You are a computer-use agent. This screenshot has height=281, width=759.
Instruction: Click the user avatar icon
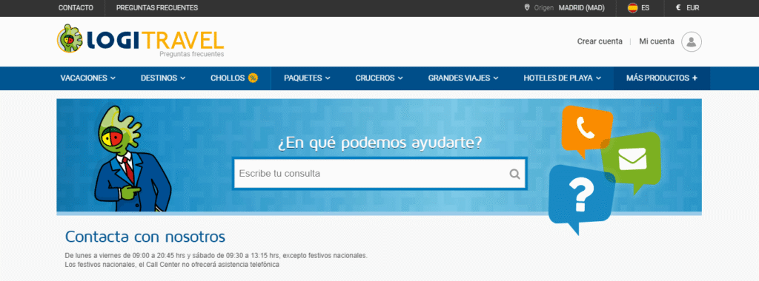(692, 41)
